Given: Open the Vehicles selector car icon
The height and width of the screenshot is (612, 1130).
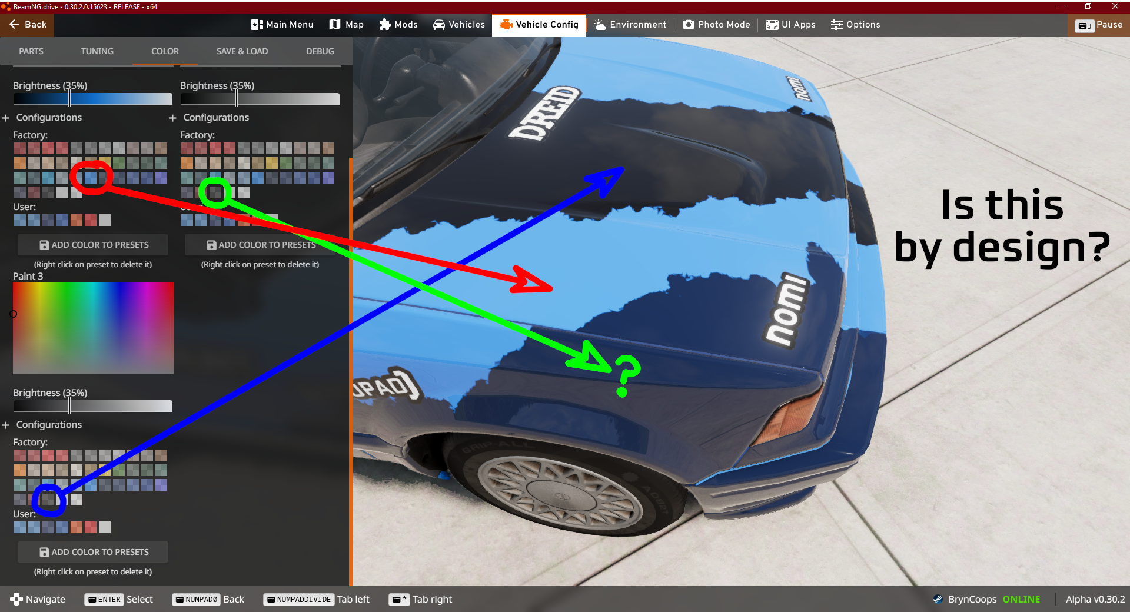Looking at the screenshot, I should pos(439,25).
